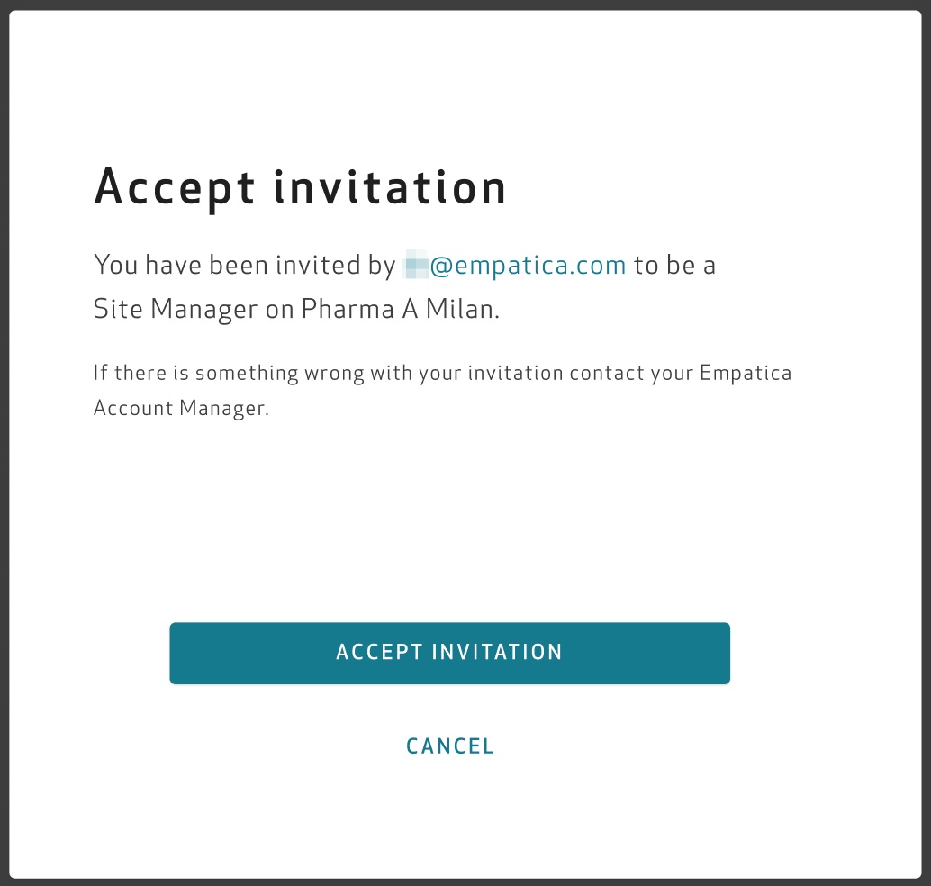Screen dimensions: 931x886
Task: Select CANCEL to dismiss the invitation
Action: tap(449, 745)
